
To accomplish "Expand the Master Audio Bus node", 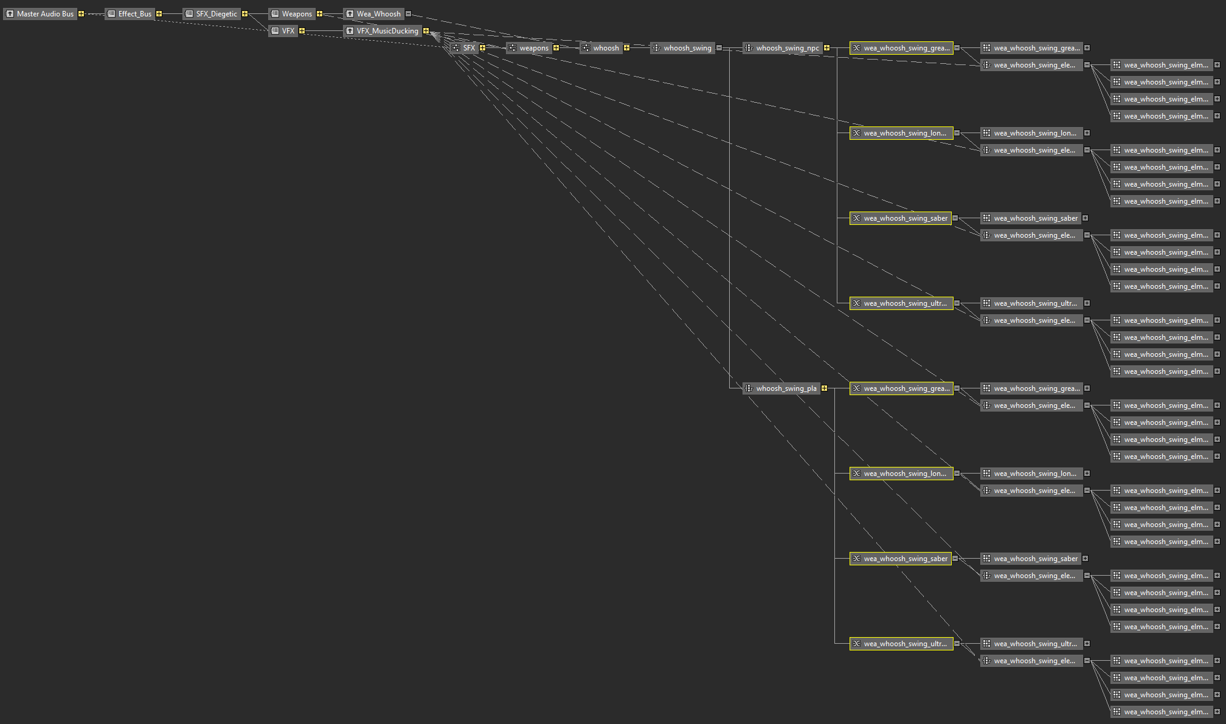I will click(81, 14).
